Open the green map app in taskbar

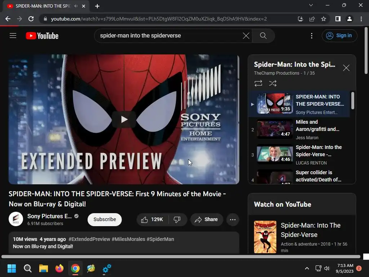pyautogui.click(x=91, y=268)
